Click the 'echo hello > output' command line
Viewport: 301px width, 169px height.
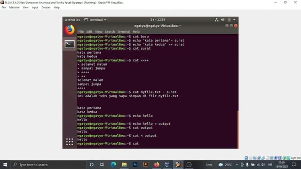124,124
